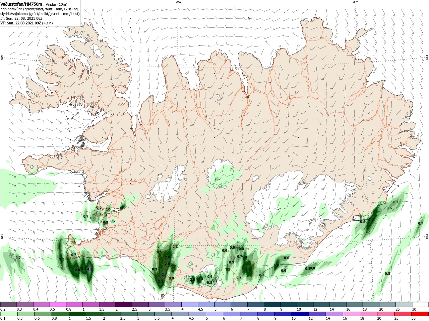Select the palest green swatch labeled 0.1 in the bottom legend row
The height and width of the screenshot is (321, 429).
click(x=9, y=314)
